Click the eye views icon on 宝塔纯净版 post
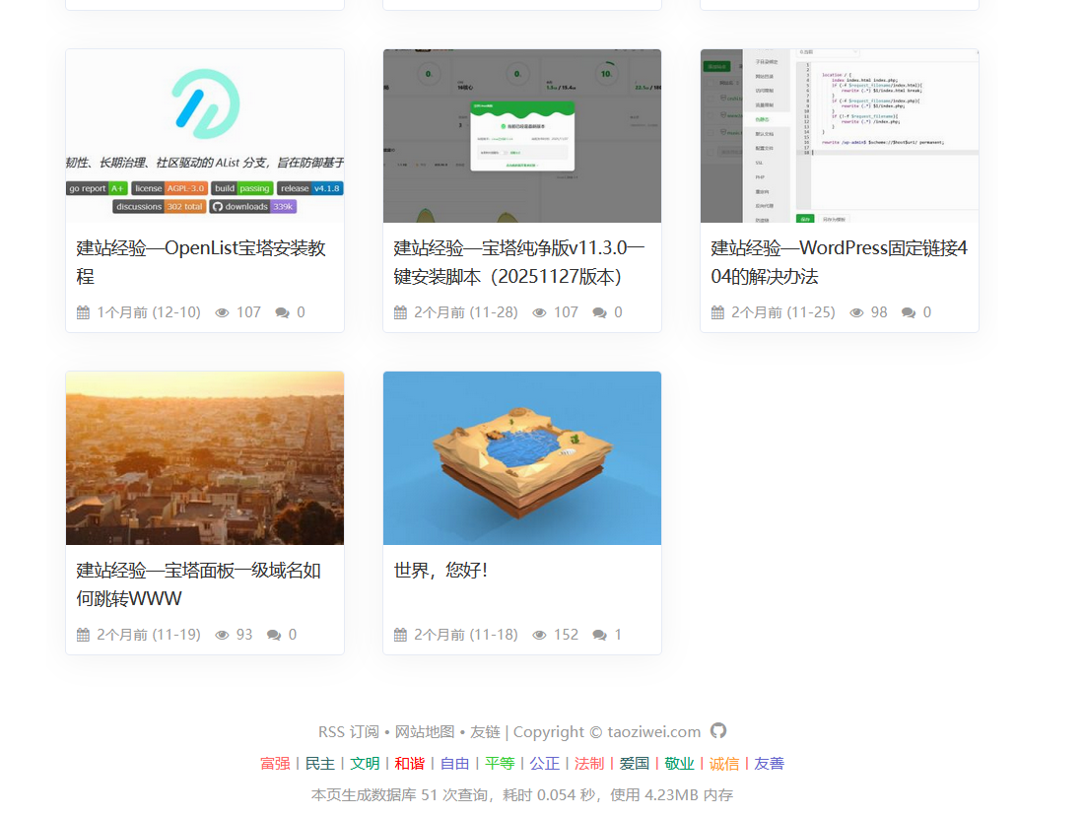Screen dimensions: 1084x817 pyautogui.click(x=538, y=311)
